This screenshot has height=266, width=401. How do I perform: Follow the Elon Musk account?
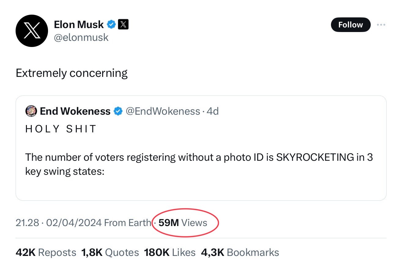click(x=351, y=25)
